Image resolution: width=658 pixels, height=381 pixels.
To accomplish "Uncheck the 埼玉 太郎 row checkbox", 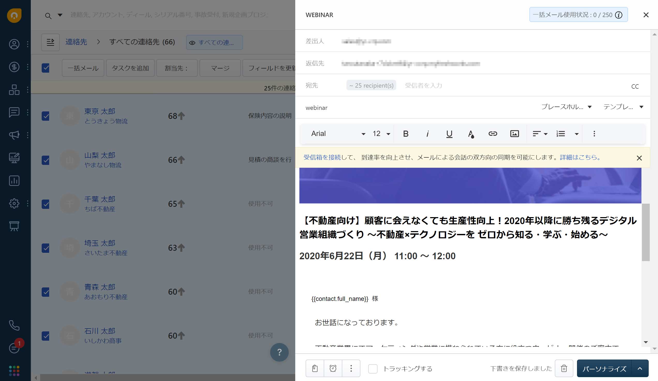I will click(x=46, y=248).
